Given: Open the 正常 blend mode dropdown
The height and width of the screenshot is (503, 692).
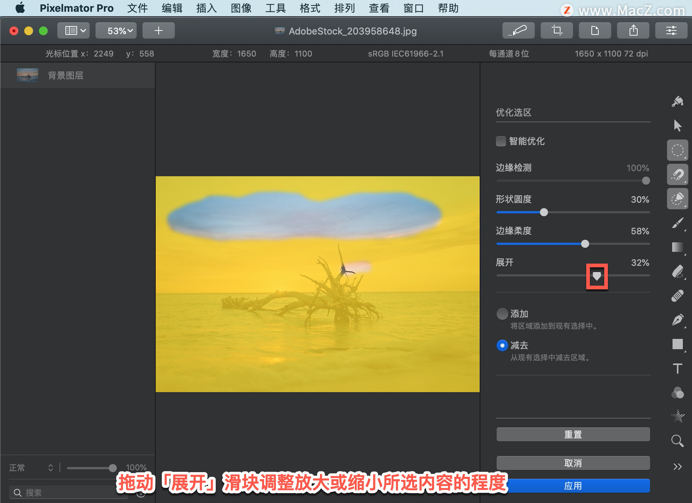Looking at the screenshot, I should (31, 467).
